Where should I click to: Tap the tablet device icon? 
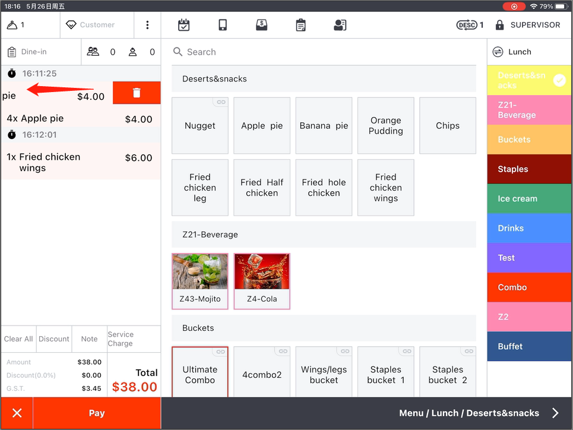[223, 25]
